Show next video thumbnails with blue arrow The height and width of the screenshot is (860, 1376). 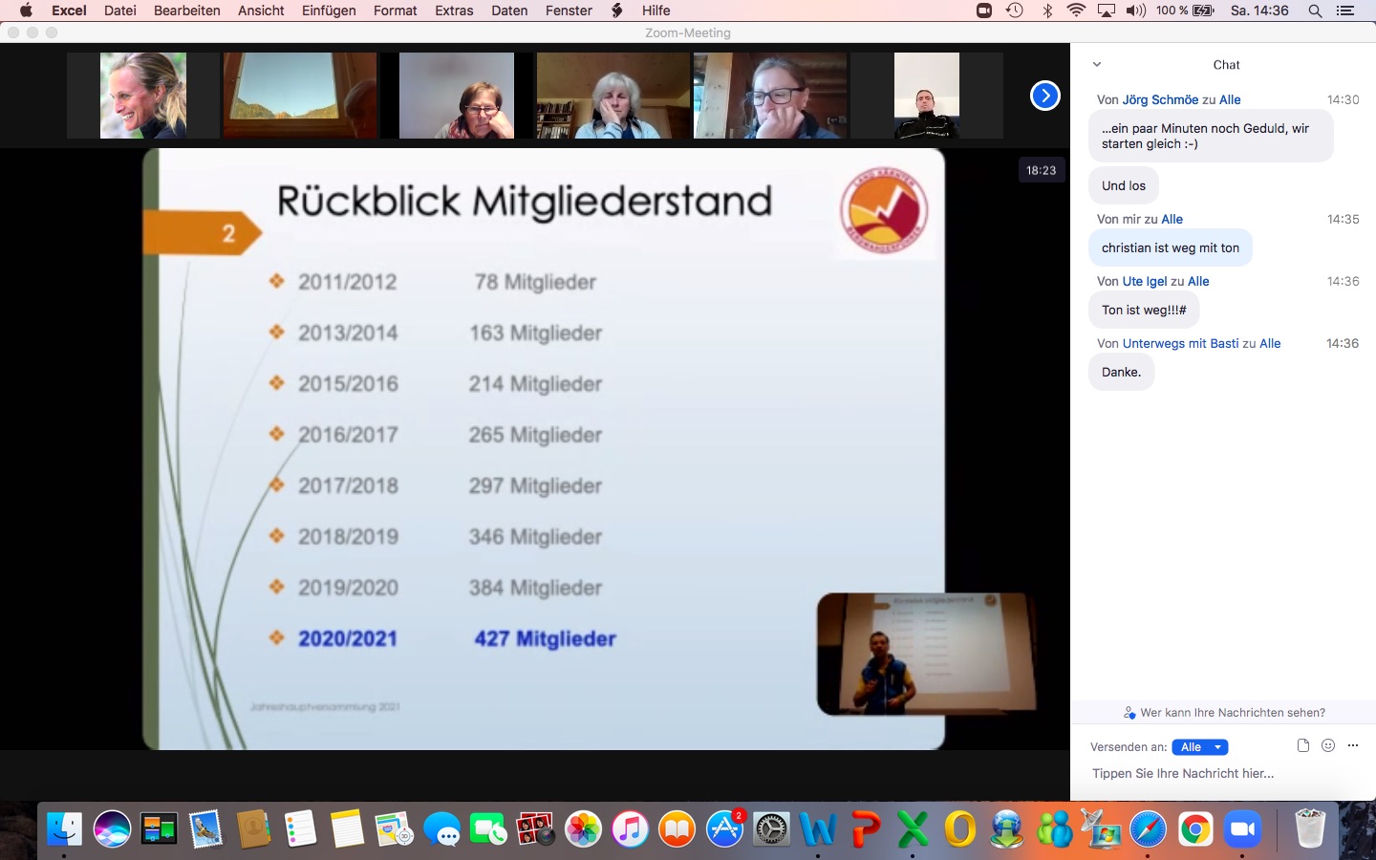tap(1044, 96)
